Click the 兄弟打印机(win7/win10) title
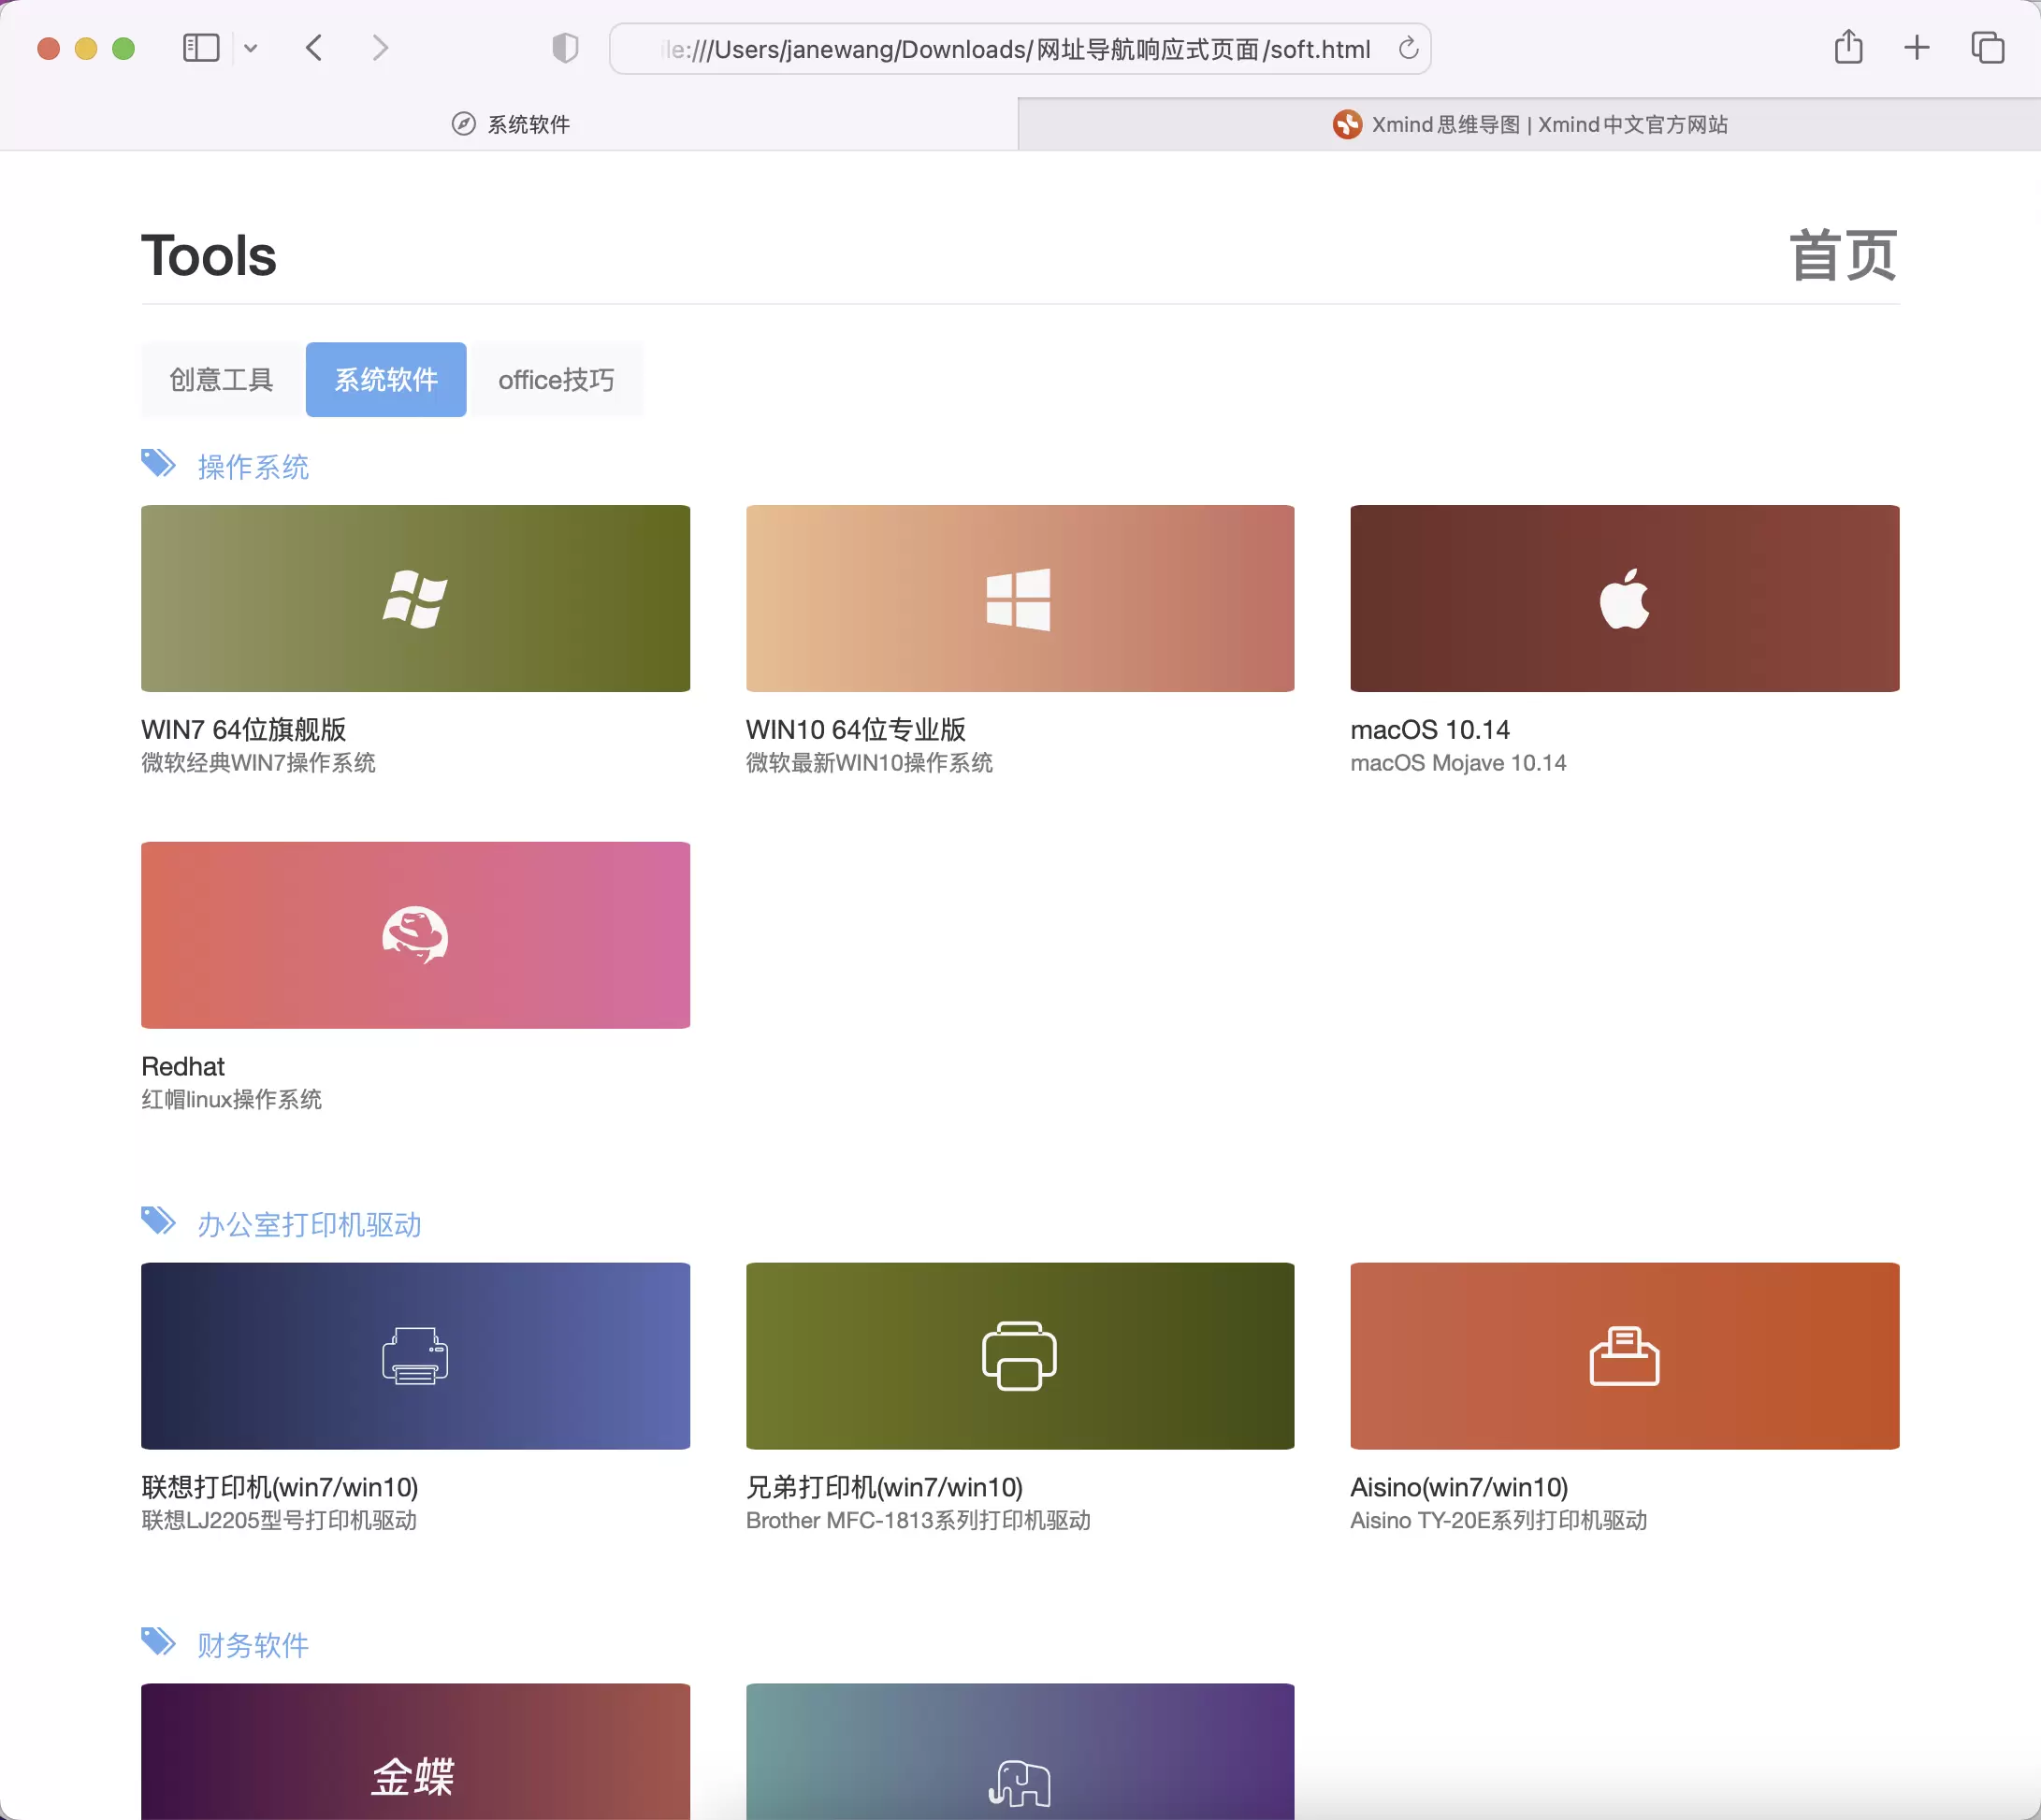2041x1820 pixels. tap(884, 1488)
